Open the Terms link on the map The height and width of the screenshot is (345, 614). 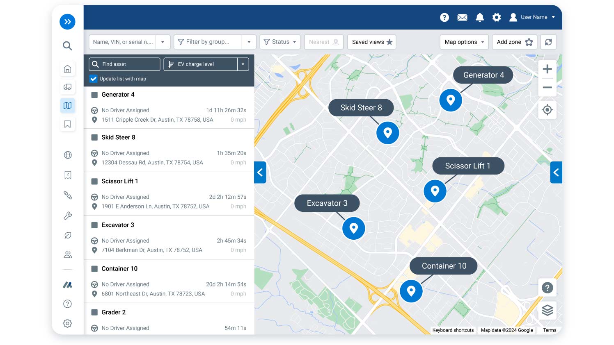550,330
